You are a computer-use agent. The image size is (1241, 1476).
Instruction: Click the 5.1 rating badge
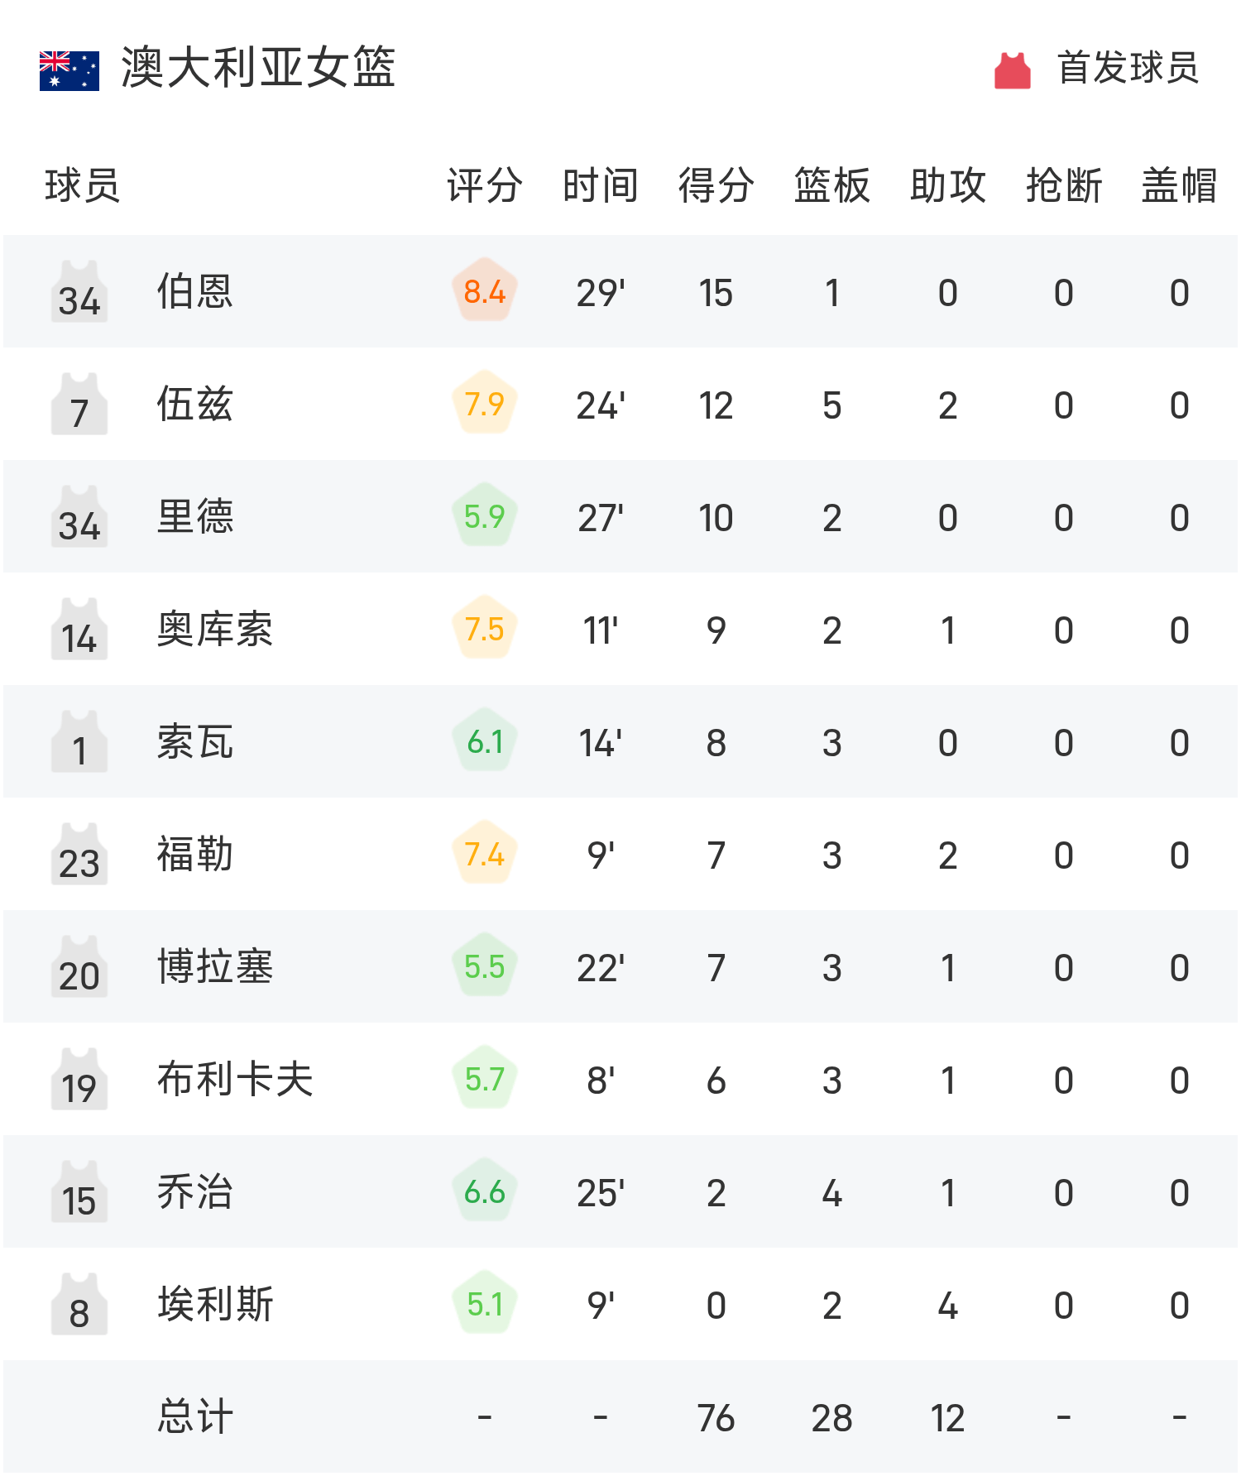[485, 1304]
